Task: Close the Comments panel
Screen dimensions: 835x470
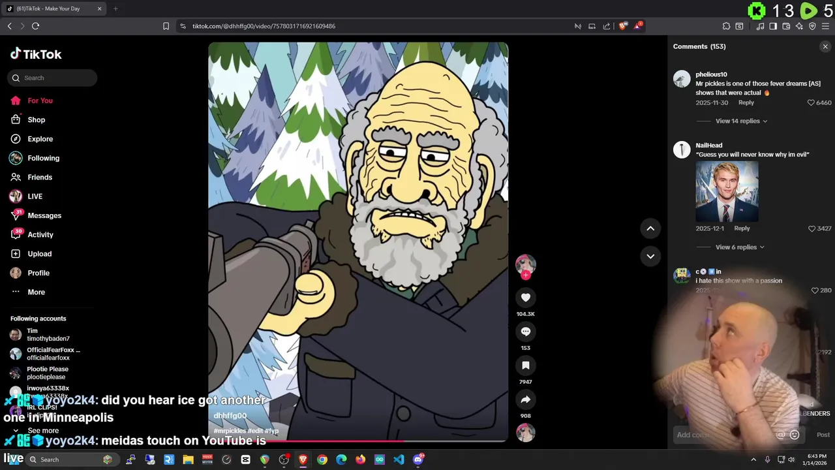Action: coord(825,46)
